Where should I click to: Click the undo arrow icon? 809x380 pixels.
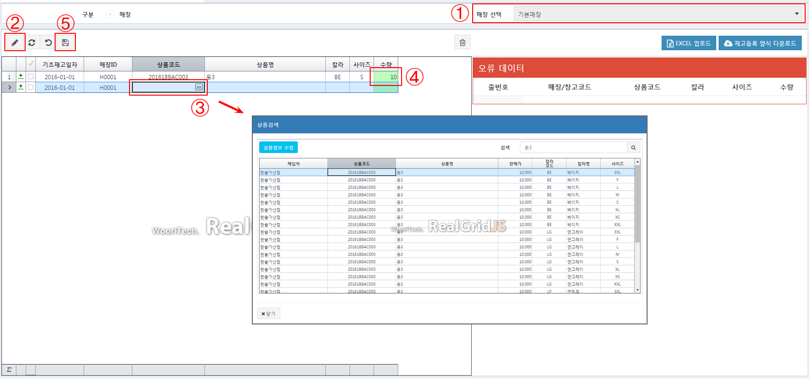pyautogui.click(x=48, y=42)
